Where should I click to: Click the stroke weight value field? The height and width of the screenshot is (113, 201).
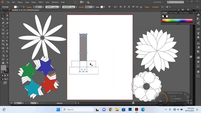(39, 7)
